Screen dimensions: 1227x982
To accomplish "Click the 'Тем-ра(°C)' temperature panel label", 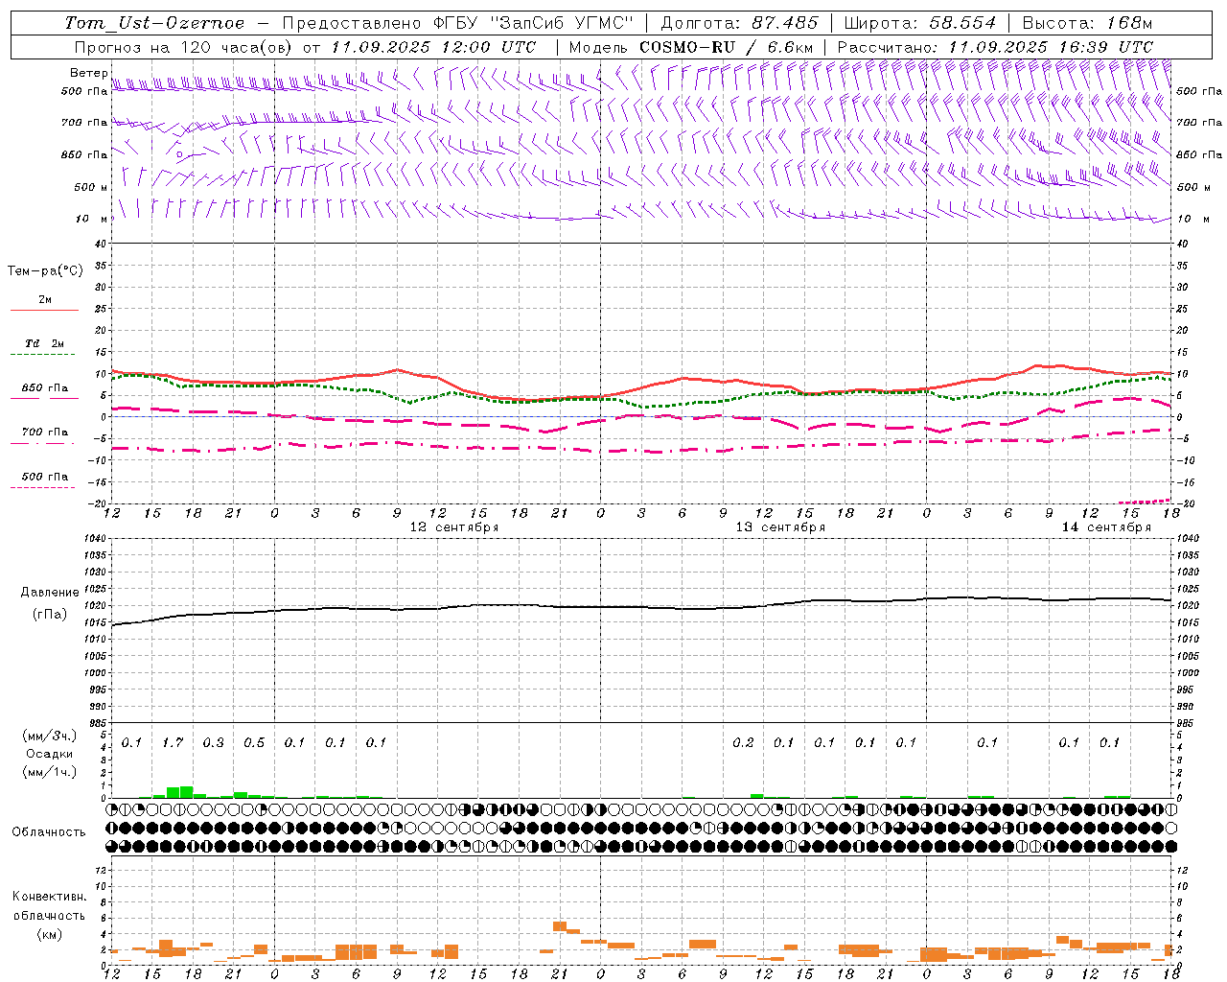I will [45, 271].
